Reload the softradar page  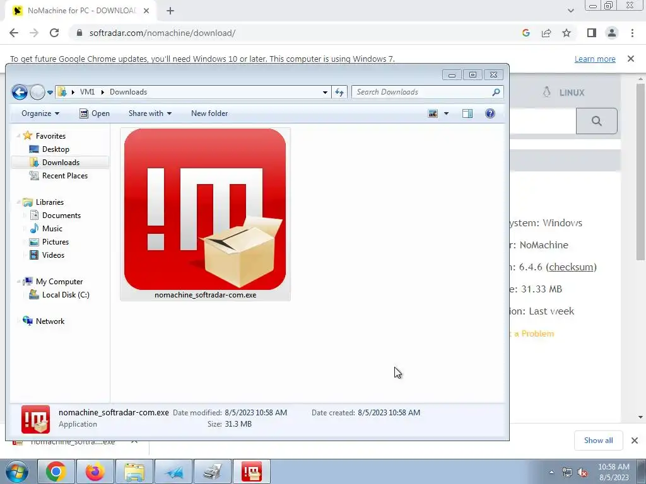(54, 33)
